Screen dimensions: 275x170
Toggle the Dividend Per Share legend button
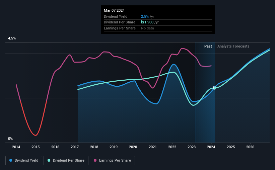pyautogui.click(x=66, y=161)
